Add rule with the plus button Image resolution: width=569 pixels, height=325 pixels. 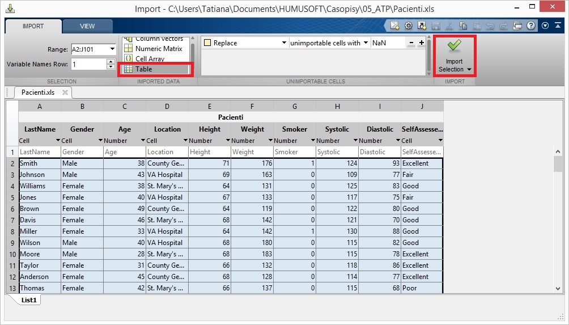coord(421,43)
